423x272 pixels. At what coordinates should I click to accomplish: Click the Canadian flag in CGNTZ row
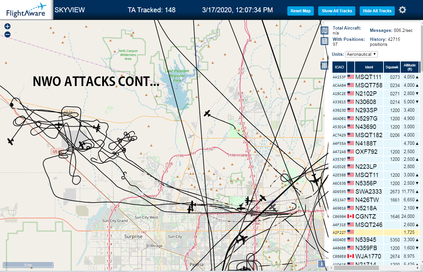tap(350, 217)
